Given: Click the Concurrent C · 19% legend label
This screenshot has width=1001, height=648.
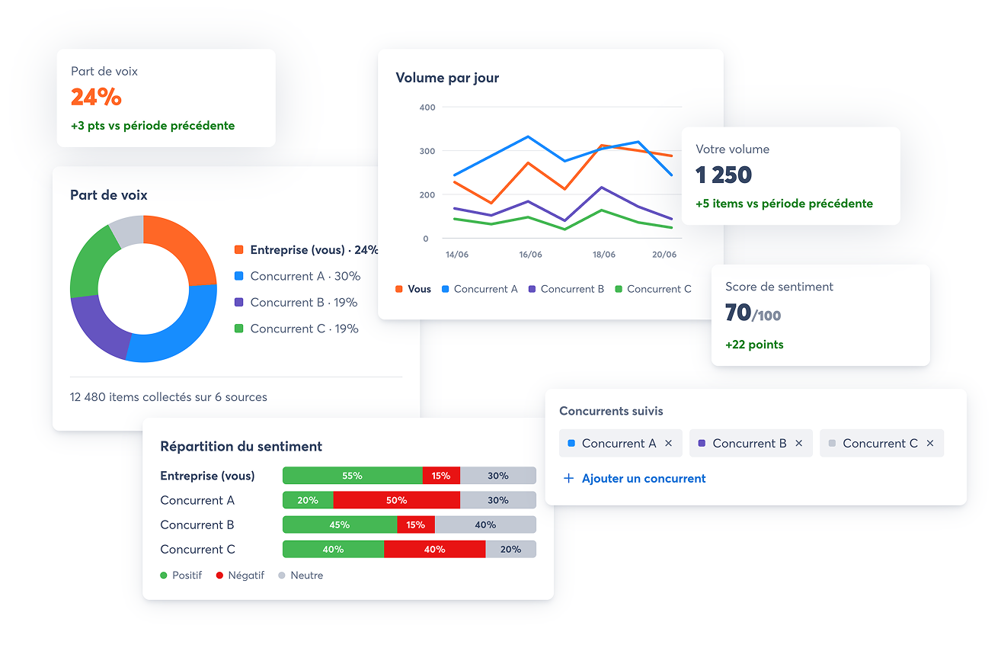Looking at the screenshot, I should pyautogui.click(x=305, y=329).
